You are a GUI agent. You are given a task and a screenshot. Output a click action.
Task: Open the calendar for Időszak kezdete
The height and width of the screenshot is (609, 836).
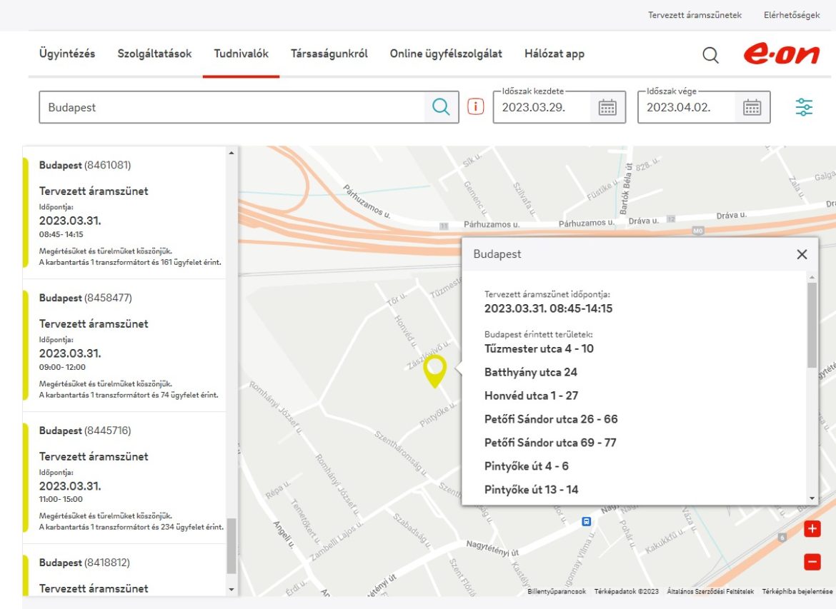607,108
